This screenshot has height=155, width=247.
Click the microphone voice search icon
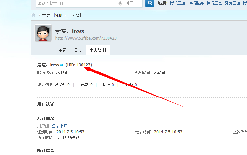click(x=120, y=3)
